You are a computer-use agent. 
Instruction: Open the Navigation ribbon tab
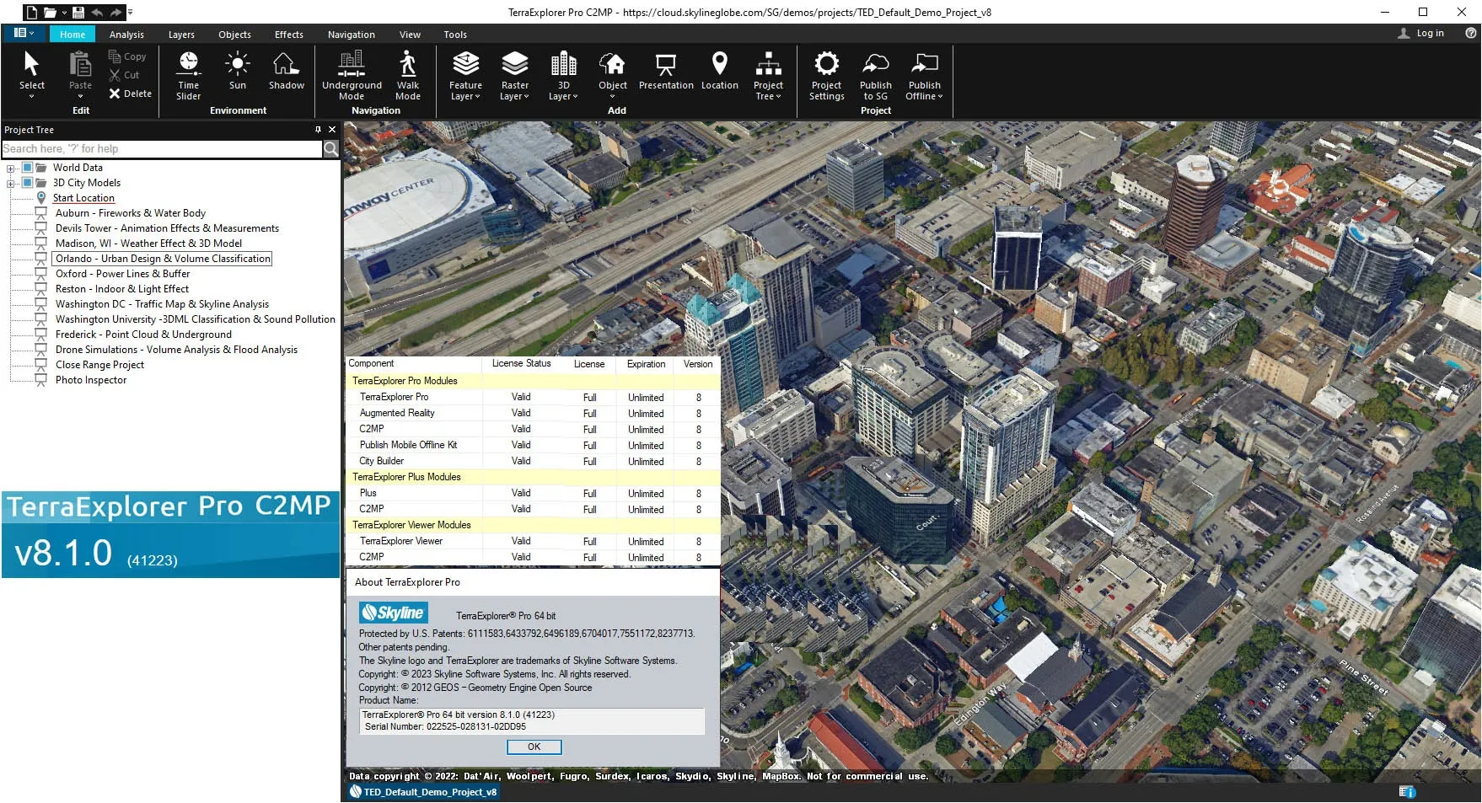tap(351, 35)
